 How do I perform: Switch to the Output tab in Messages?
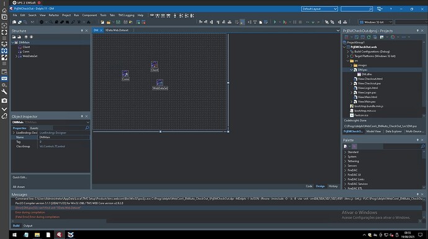(28, 226)
